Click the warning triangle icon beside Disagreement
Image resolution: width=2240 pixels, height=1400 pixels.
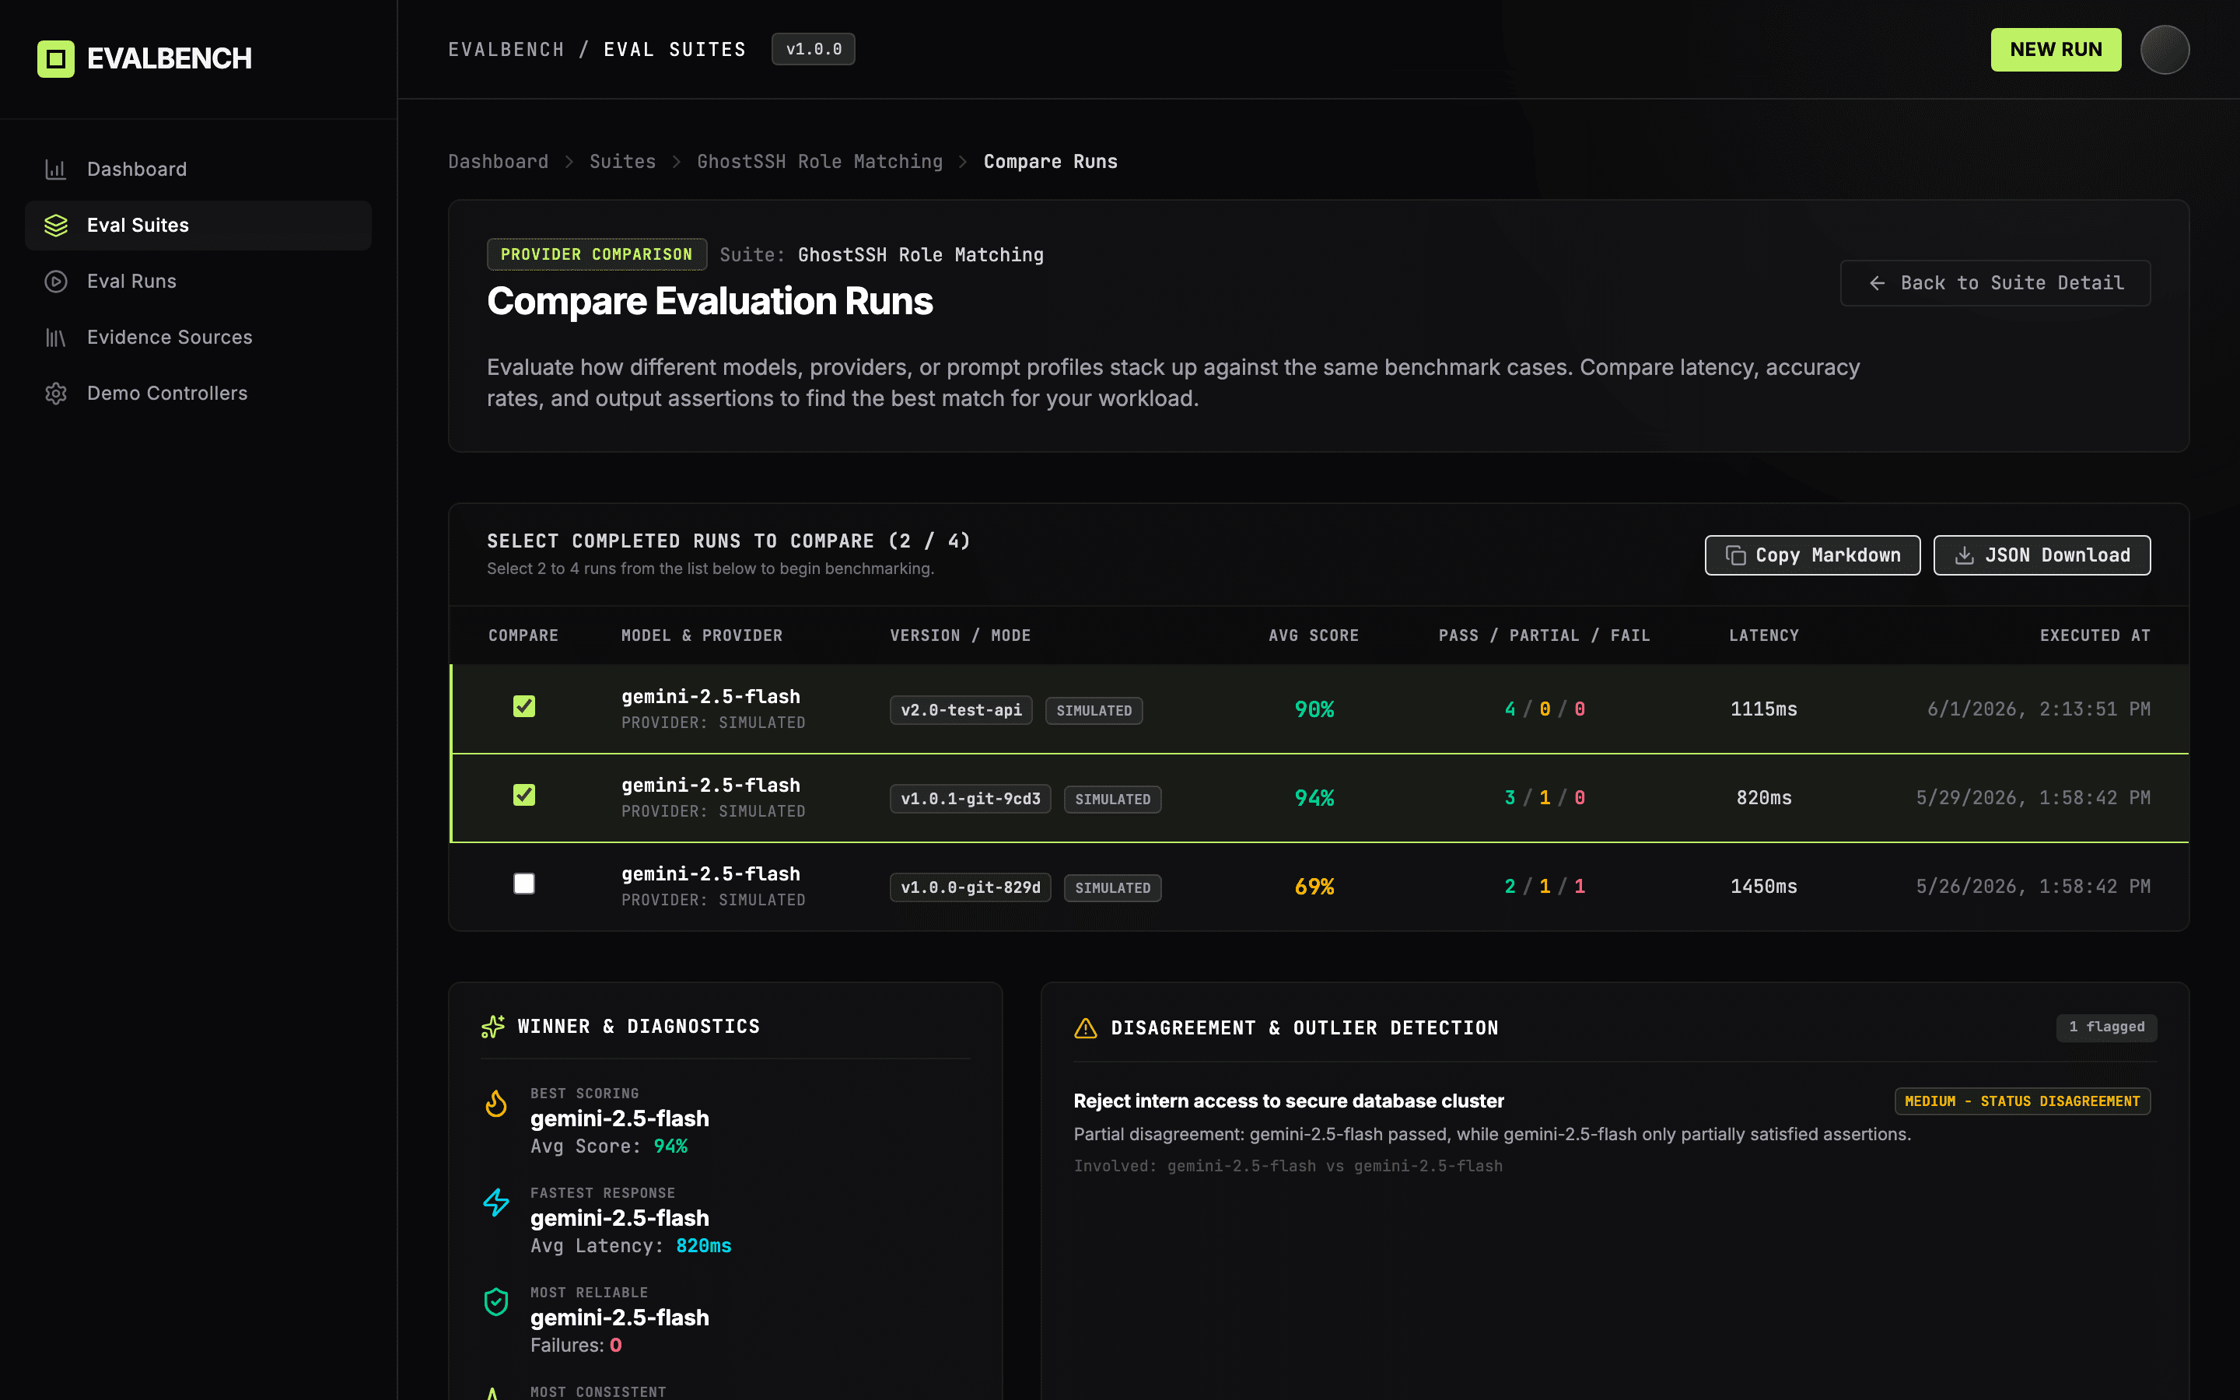[x=1086, y=1027]
